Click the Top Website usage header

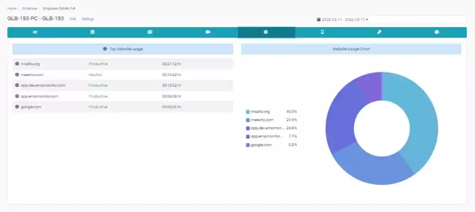coord(122,49)
